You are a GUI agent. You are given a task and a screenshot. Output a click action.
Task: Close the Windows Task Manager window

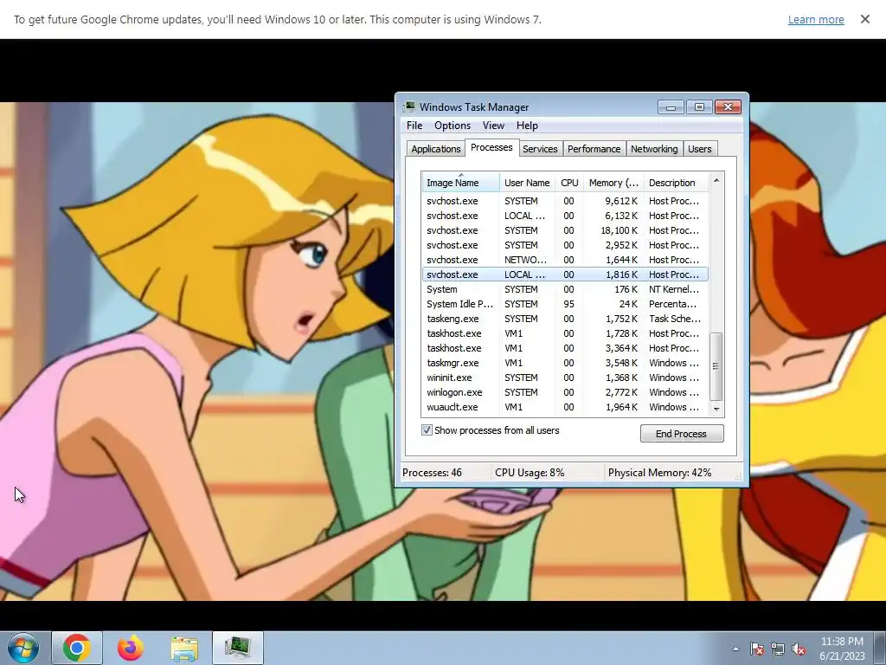pyautogui.click(x=728, y=107)
